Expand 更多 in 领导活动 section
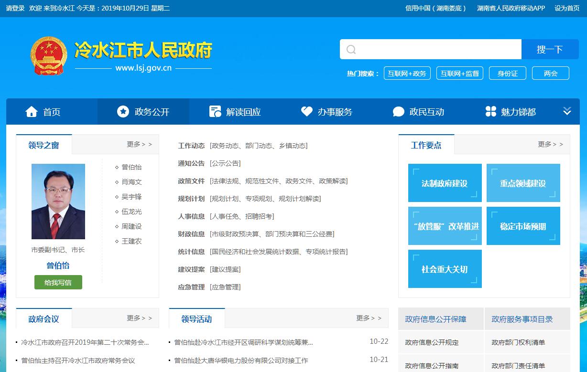587x372 pixels. [x=369, y=318]
